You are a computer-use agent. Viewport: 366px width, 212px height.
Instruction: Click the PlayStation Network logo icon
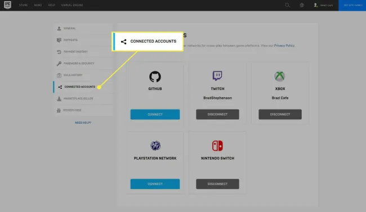[x=155, y=146]
